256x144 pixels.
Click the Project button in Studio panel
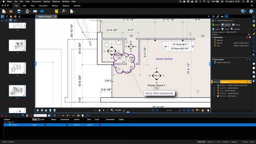click(236, 25)
